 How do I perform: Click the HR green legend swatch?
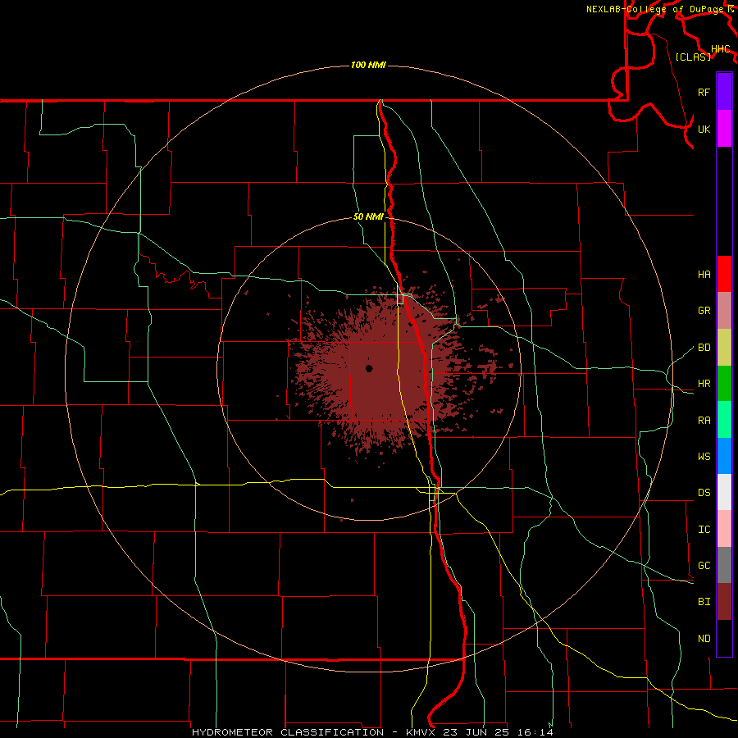tap(724, 384)
